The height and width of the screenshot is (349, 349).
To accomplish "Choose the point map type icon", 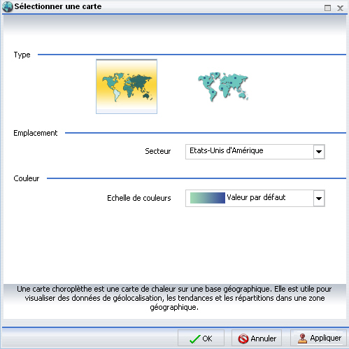I will click(223, 87).
